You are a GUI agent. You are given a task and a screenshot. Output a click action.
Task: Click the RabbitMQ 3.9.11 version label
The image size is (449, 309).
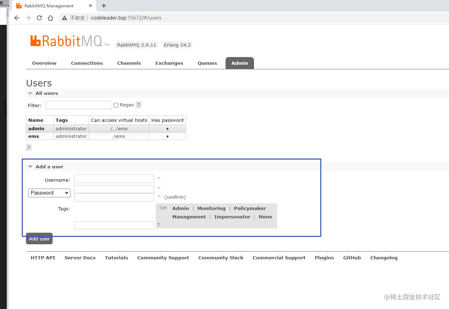(x=136, y=45)
